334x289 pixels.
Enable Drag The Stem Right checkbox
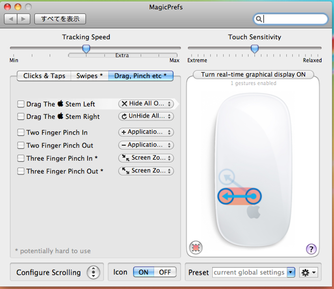coord(21,116)
